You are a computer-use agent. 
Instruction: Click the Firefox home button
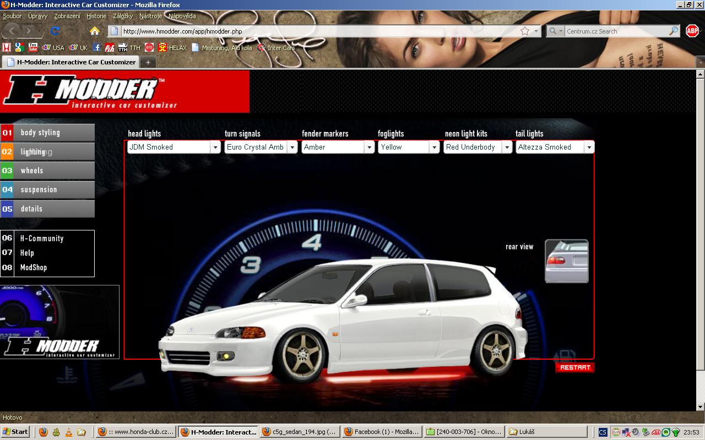pyautogui.click(x=95, y=31)
